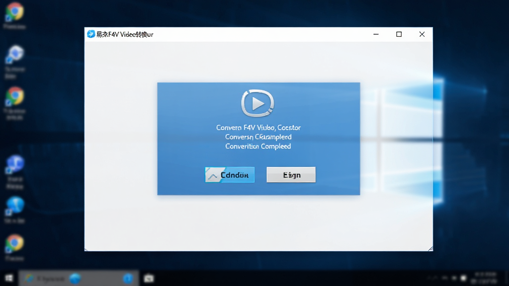Select the pale round desktop icon between Chrome shortcuts
The height and width of the screenshot is (286, 509).
[x=14, y=54]
